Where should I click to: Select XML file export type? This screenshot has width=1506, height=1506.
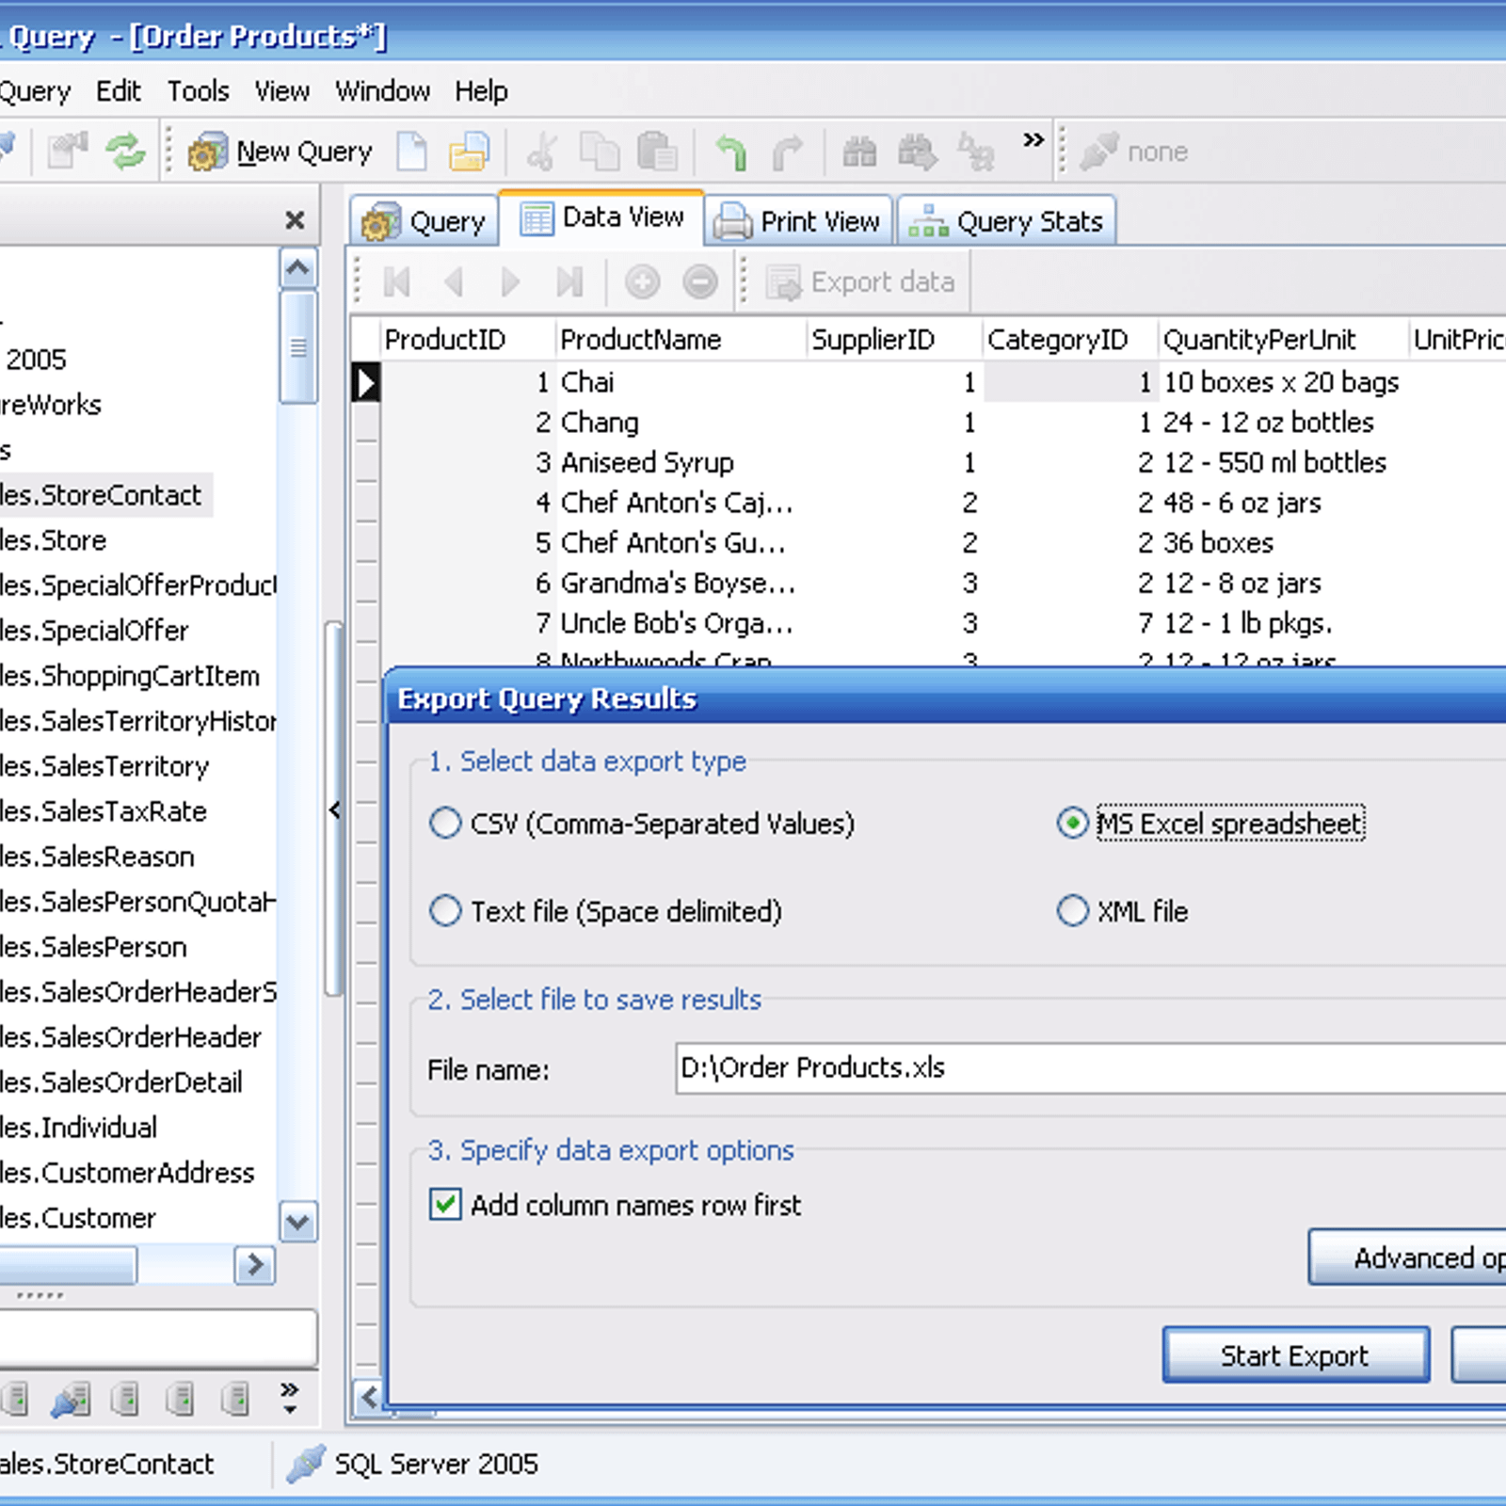1122,911
